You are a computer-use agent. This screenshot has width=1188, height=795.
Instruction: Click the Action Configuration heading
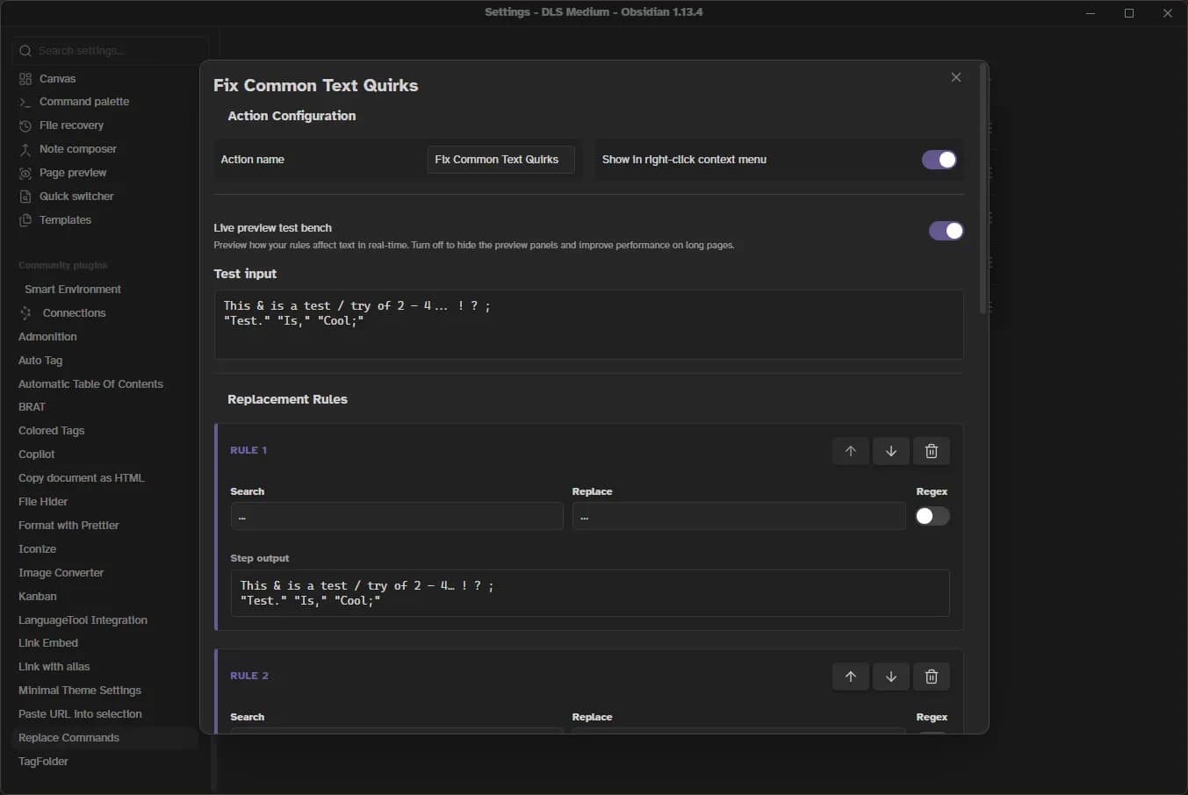coord(292,116)
